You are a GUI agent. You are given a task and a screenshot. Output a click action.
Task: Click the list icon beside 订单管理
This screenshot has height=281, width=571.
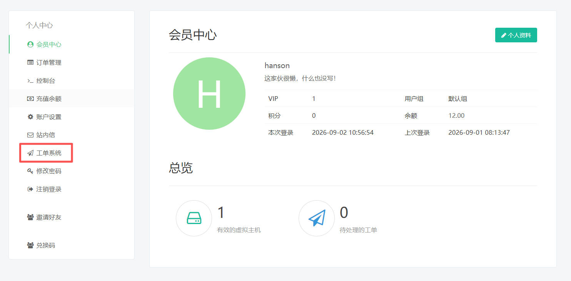pyautogui.click(x=30, y=62)
